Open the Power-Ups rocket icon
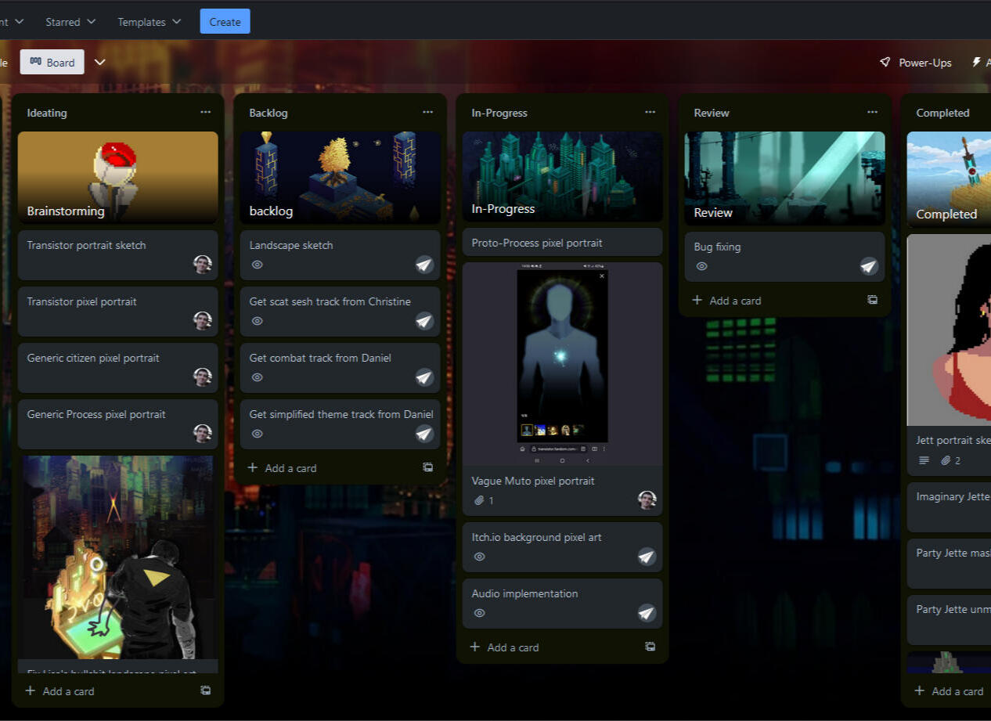Image resolution: width=991 pixels, height=721 pixels. point(885,63)
